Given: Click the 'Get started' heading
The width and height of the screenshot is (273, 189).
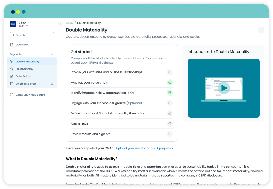Looking at the screenshot, I should click(x=81, y=52).
